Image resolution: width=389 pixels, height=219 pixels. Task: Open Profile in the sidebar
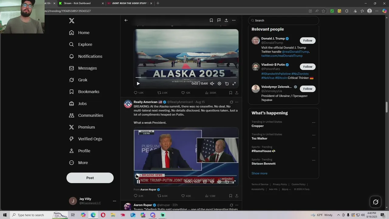[80, 151]
